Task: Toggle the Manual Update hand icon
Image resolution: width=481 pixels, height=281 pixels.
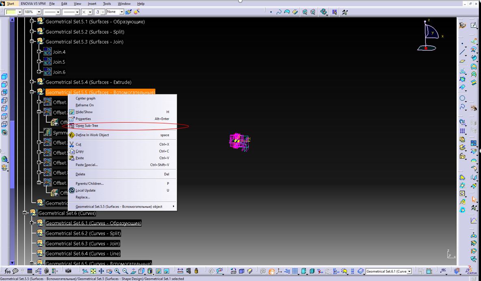Action: (271, 271)
